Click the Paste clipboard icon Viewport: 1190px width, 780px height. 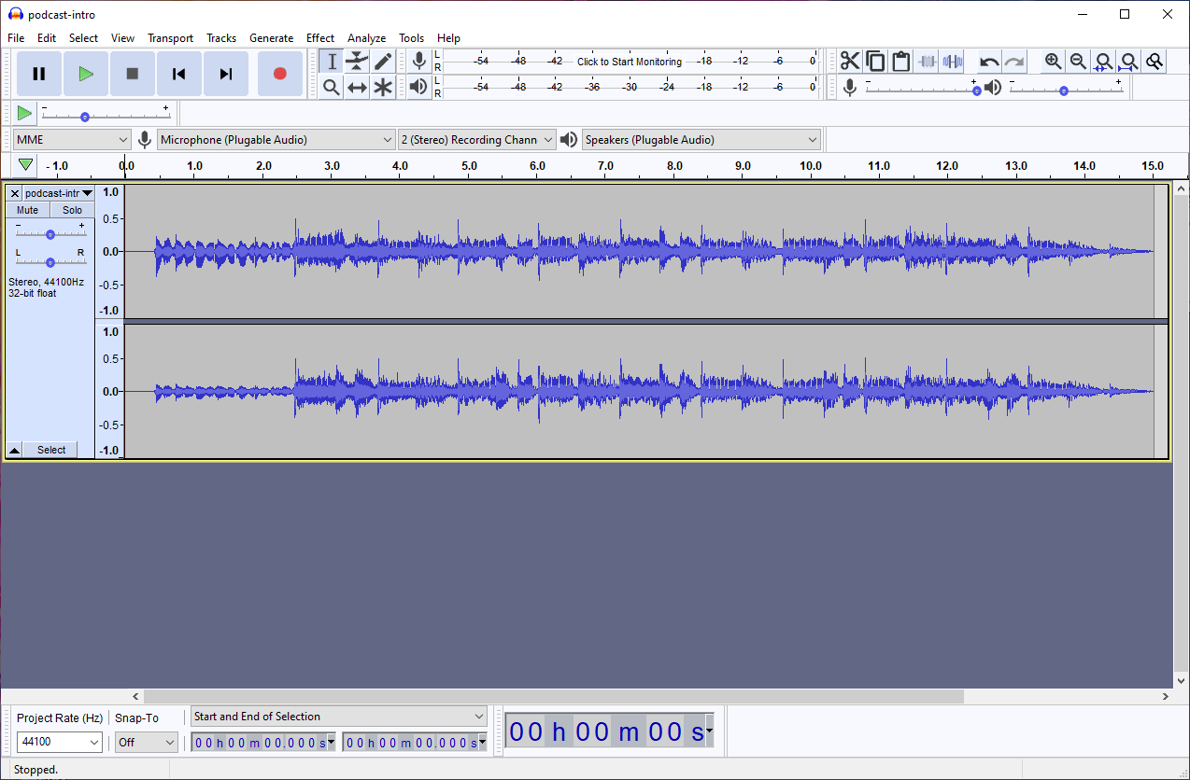(900, 62)
